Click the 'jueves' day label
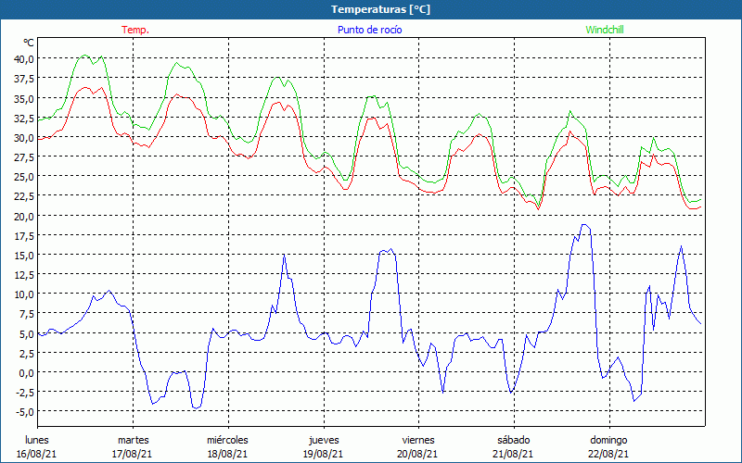 tap(324, 440)
